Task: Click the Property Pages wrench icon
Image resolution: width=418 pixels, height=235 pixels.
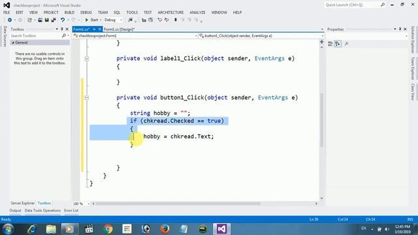Action: (x=347, y=44)
